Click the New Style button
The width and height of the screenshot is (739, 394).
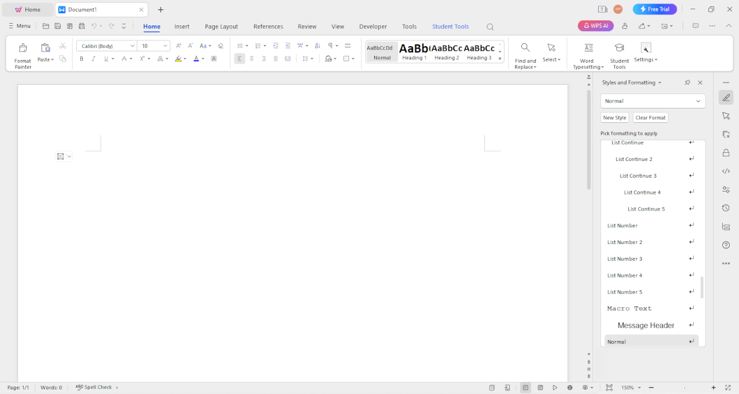point(614,118)
